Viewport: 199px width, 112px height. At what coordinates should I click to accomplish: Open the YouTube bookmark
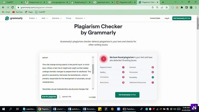click(x=18, y=12)
